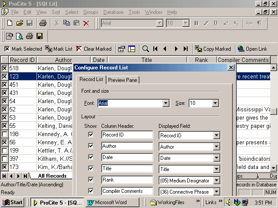Uncheck Show checkbox for Compiler Comments column

point(91,191)
